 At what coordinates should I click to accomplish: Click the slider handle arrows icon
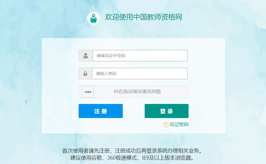click(x=88, y=92)
